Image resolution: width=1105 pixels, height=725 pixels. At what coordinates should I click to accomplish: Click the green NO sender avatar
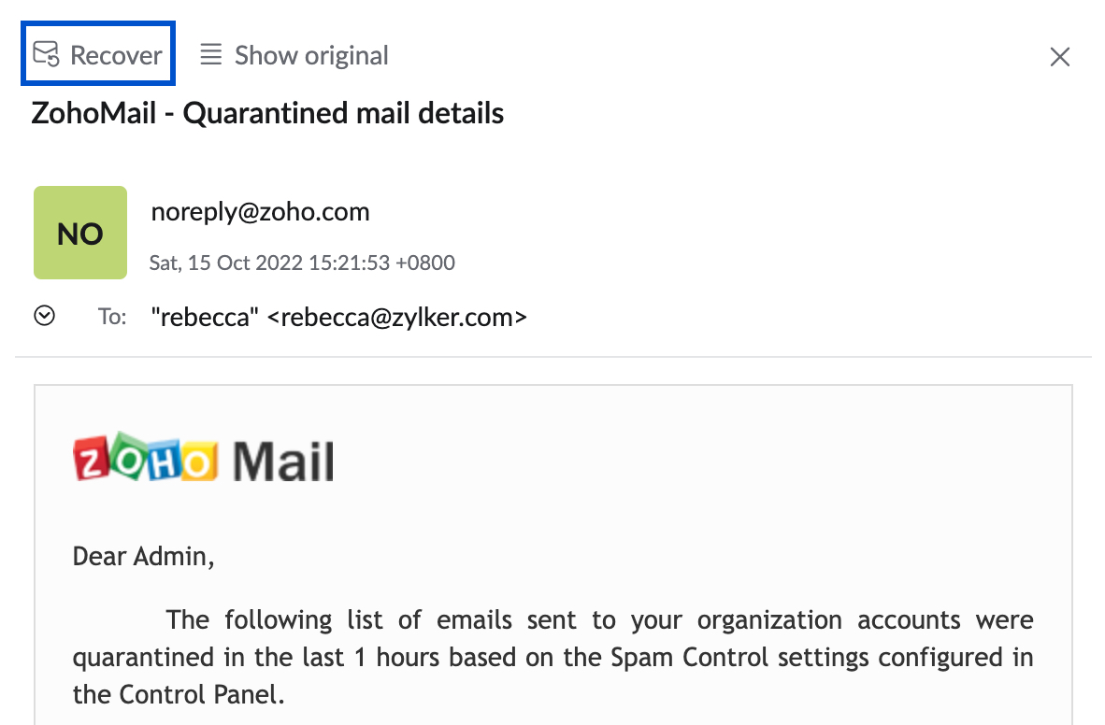pyautogui.click(x=80, y=233)
